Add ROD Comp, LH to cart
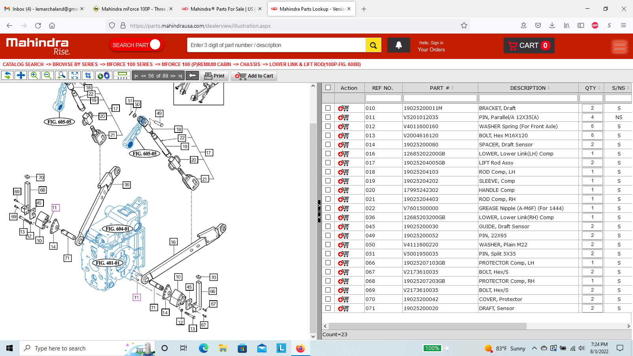This screenshot has height=356, width=633. [x=343, y=172]
